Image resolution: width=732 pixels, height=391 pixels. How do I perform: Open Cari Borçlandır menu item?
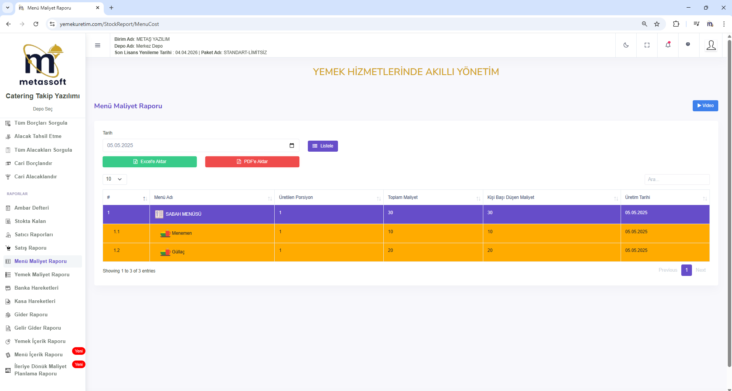click(33, 163)
